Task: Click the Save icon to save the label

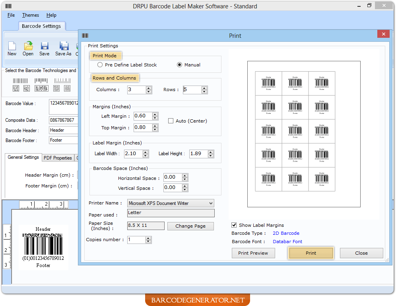Action: [x=44, y=48]
